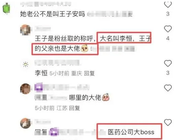Tap the heart beside "王子是粉丝取的称呼" comment

coord(168,29)
